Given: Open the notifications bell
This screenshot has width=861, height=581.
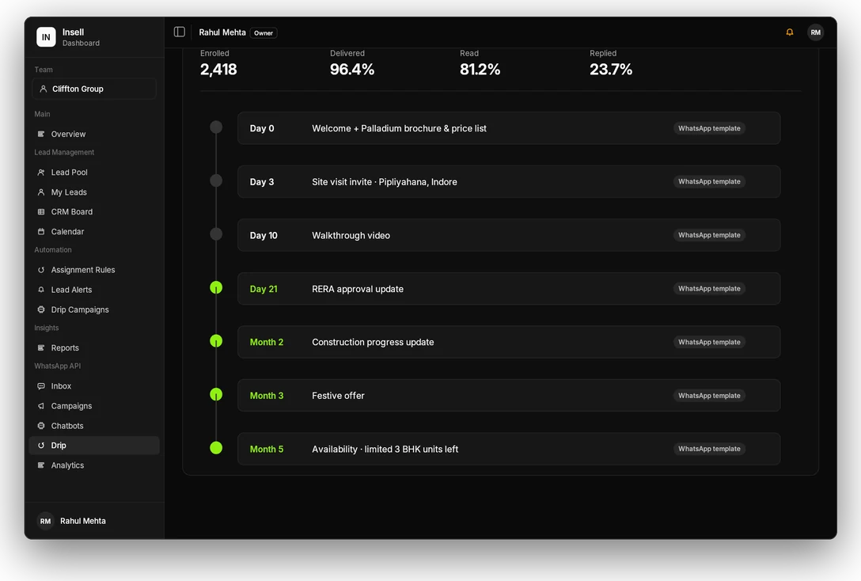Looking at the screenshot, I should (790, 32).
